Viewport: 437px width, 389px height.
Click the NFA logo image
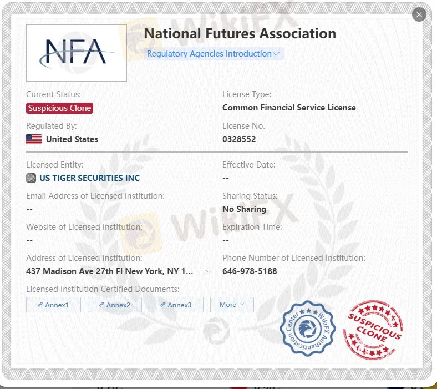click(77, 53)
